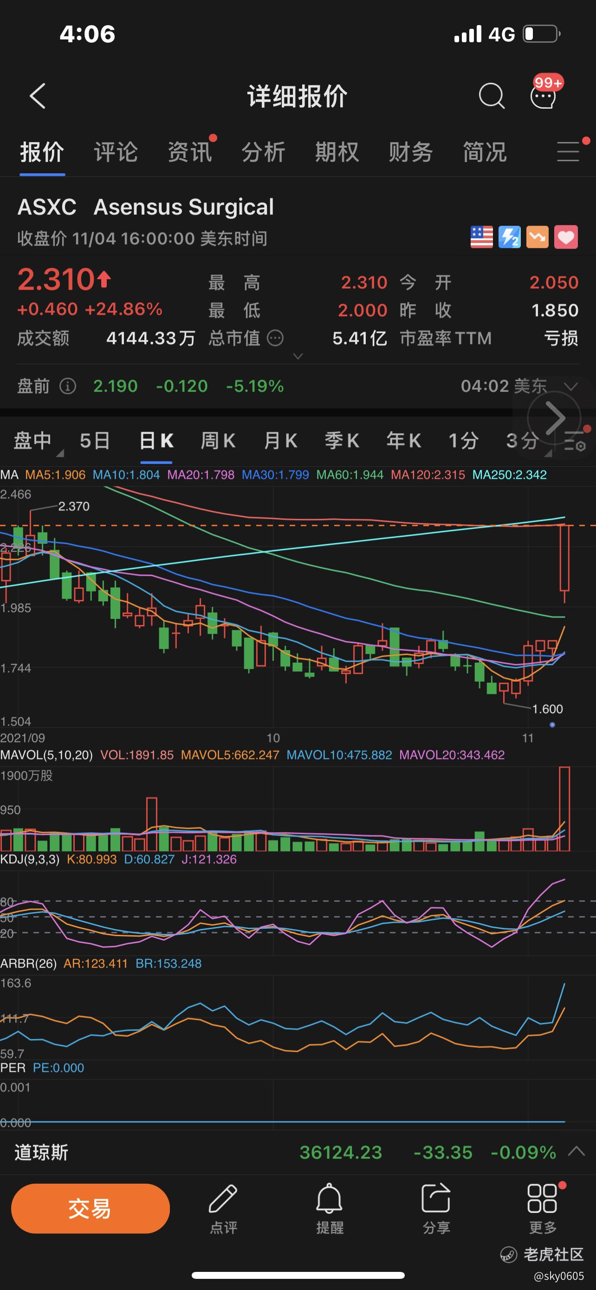This screenshot has width=596, height=1290.
Task: Open the search magnifier icon
Action: coord(492,96)
